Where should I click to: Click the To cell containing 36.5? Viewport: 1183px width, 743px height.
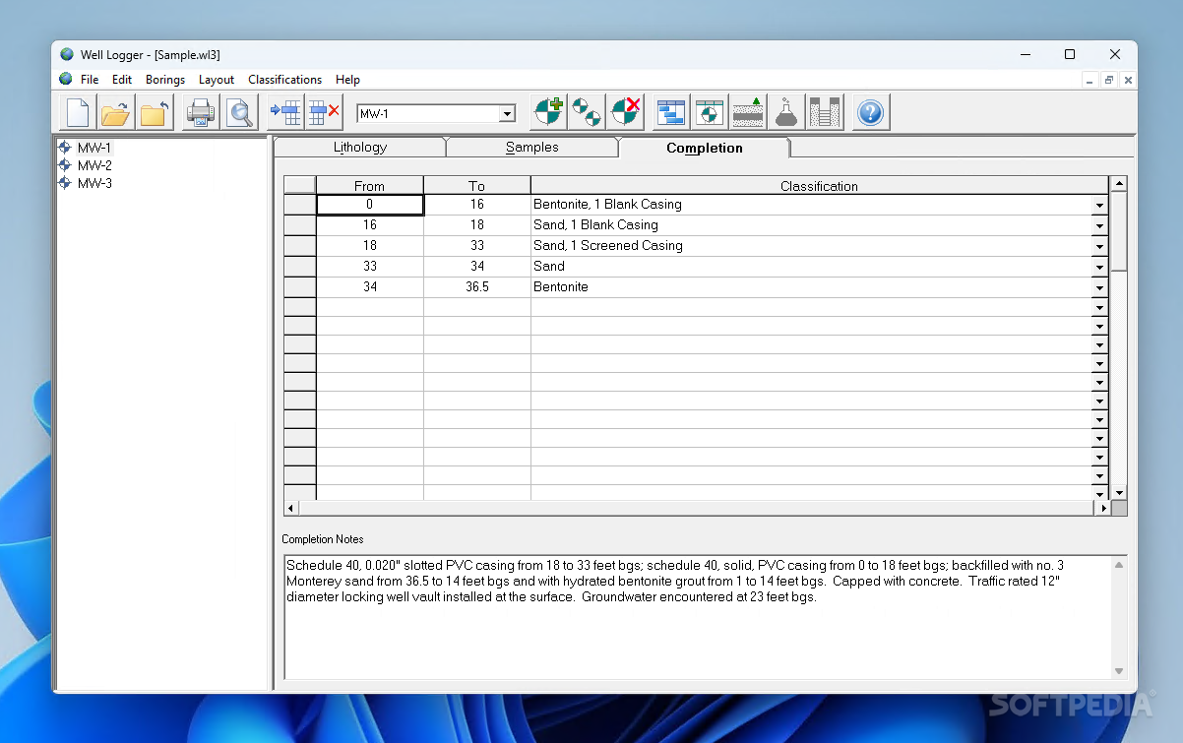pyautogui.click(x=477, y=287)
